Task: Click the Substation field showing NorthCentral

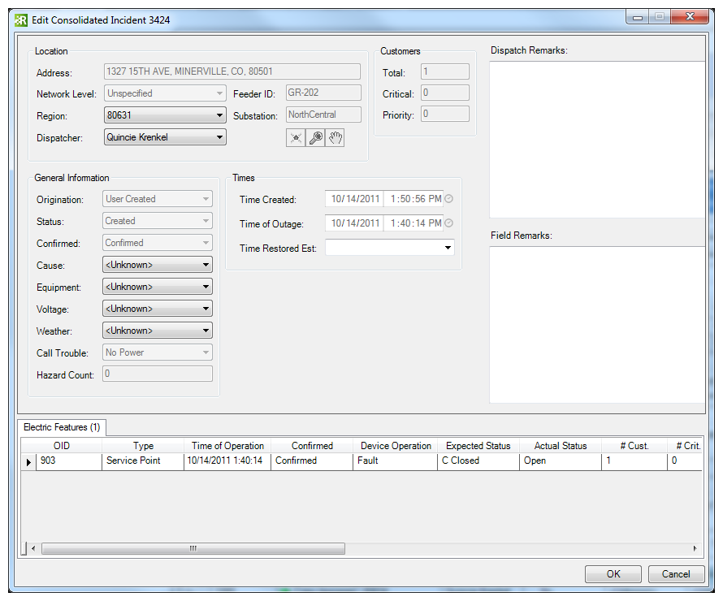Action: pos(323,115)
